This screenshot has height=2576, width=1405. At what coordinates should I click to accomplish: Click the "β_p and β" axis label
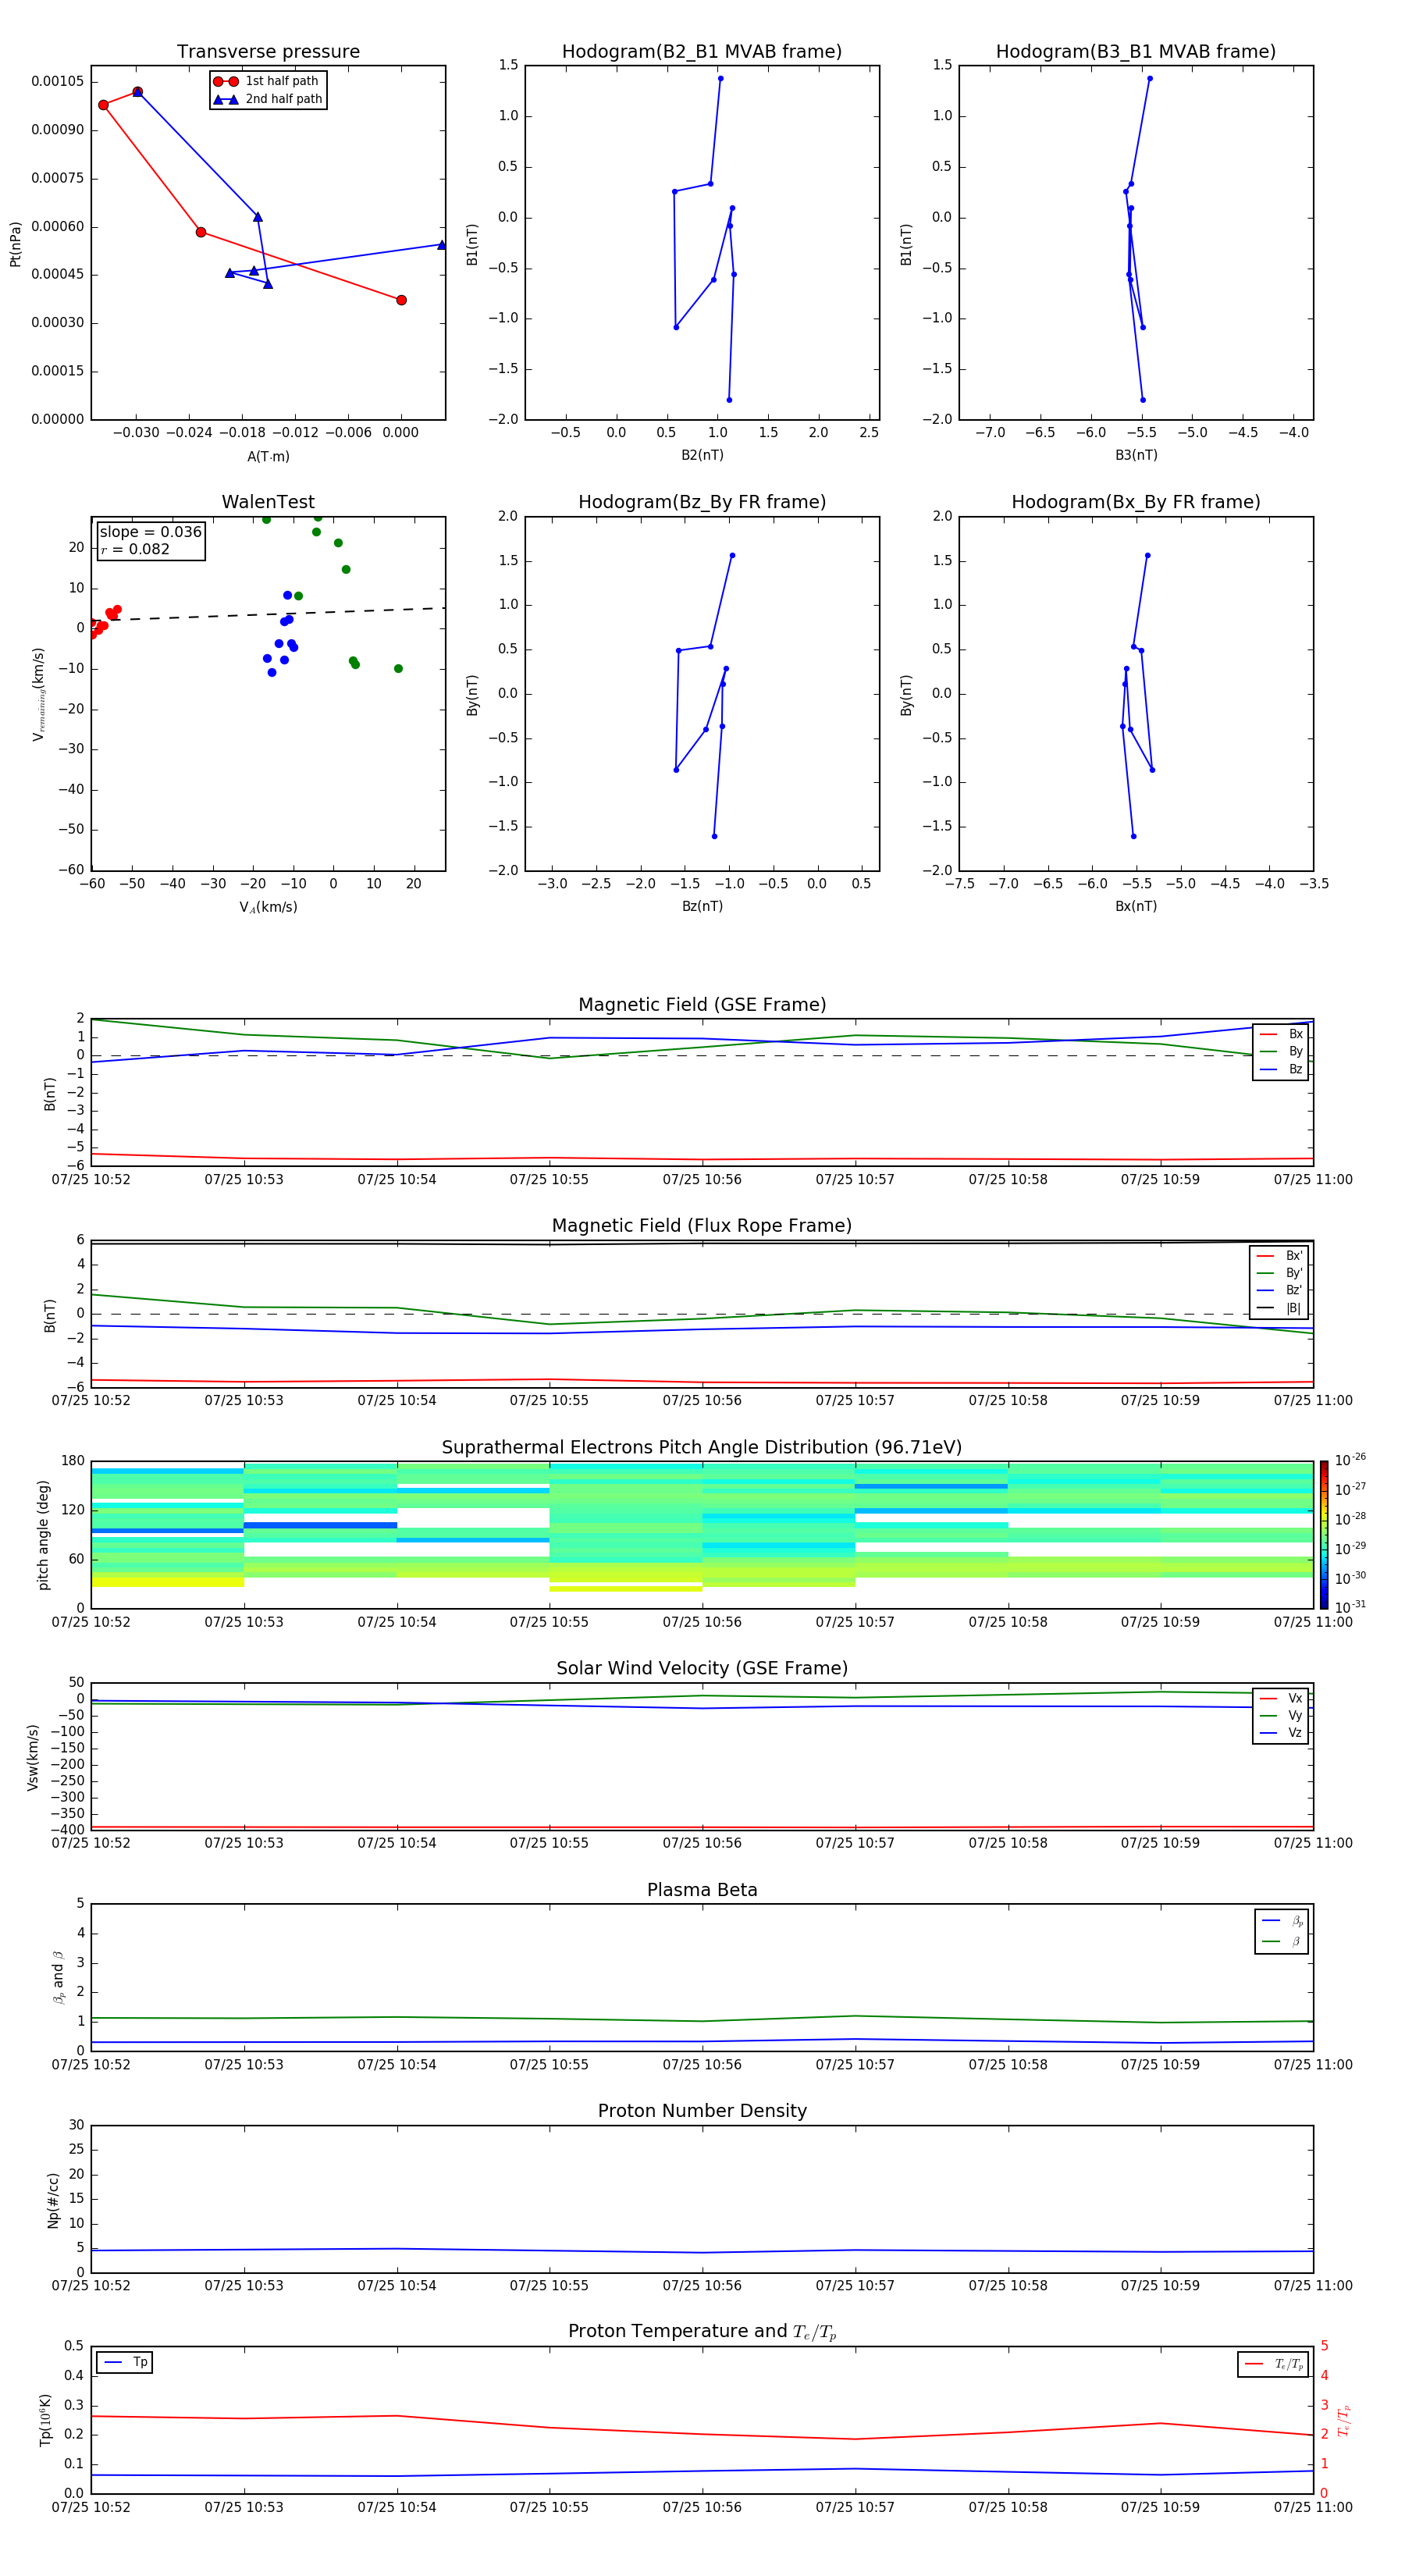point(59,1977)
